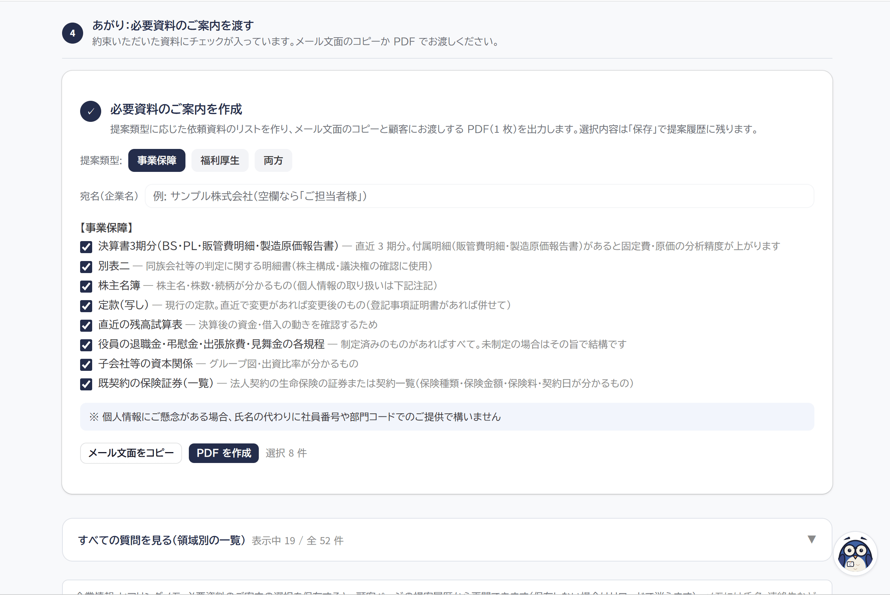Image resolution: width=890 pixels, height=595 pixels.
Task: Click 表示中 19 / 全 52 件 text
Action: [x=298, y=540]
